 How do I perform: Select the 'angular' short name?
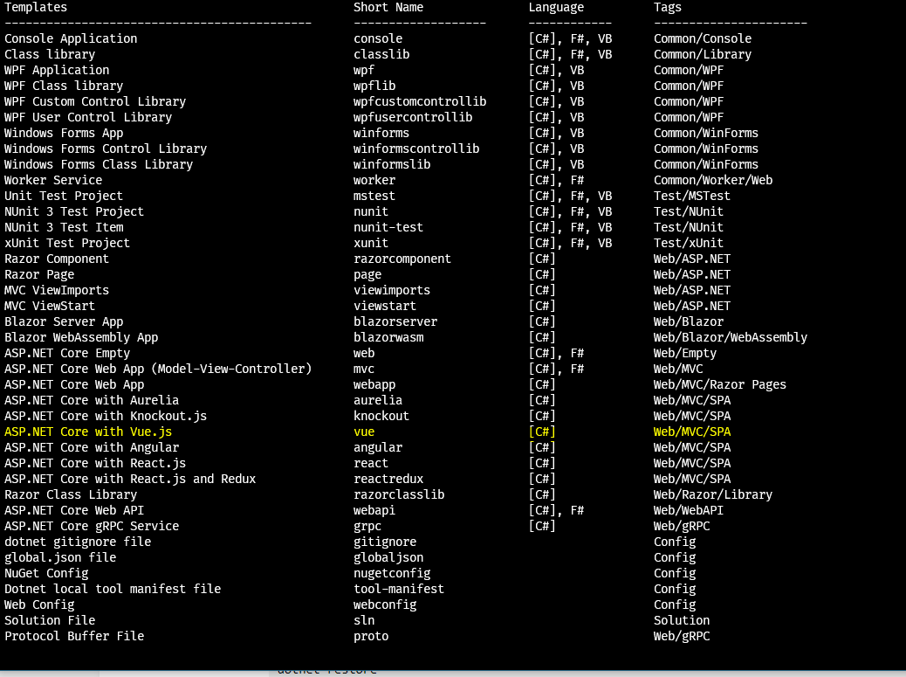378,447
